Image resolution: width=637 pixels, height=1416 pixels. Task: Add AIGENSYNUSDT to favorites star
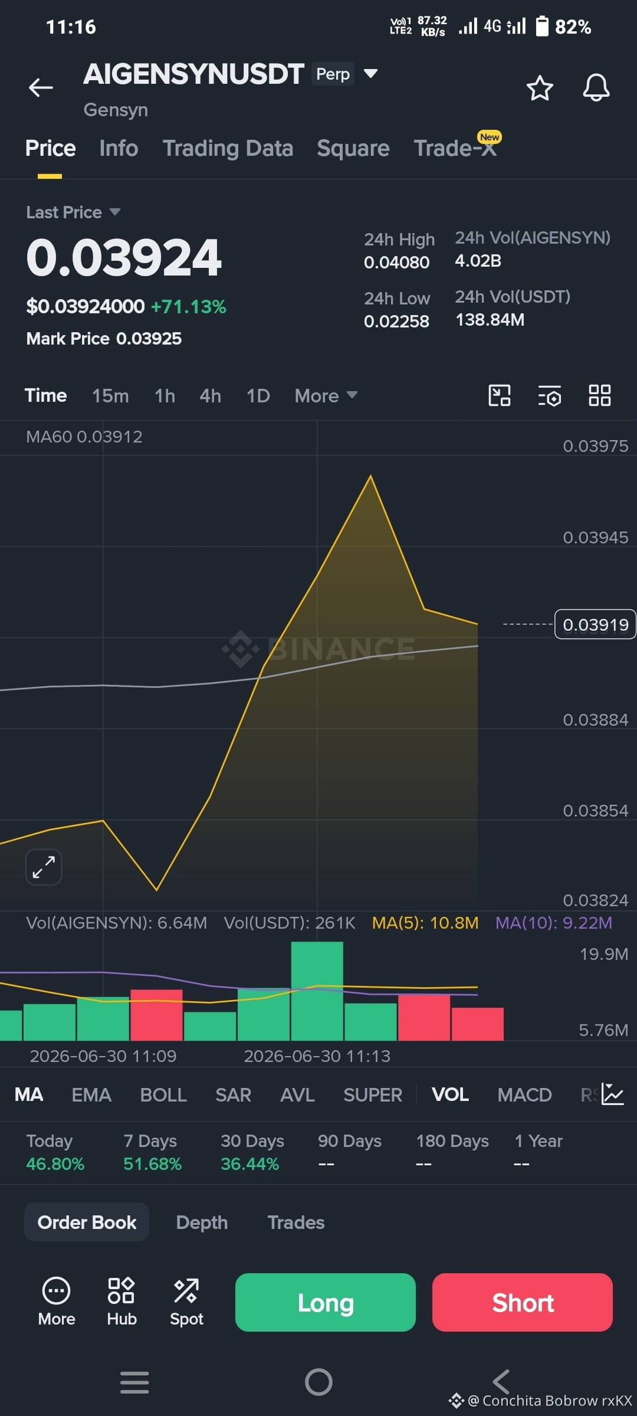click(x=539, y=88)
